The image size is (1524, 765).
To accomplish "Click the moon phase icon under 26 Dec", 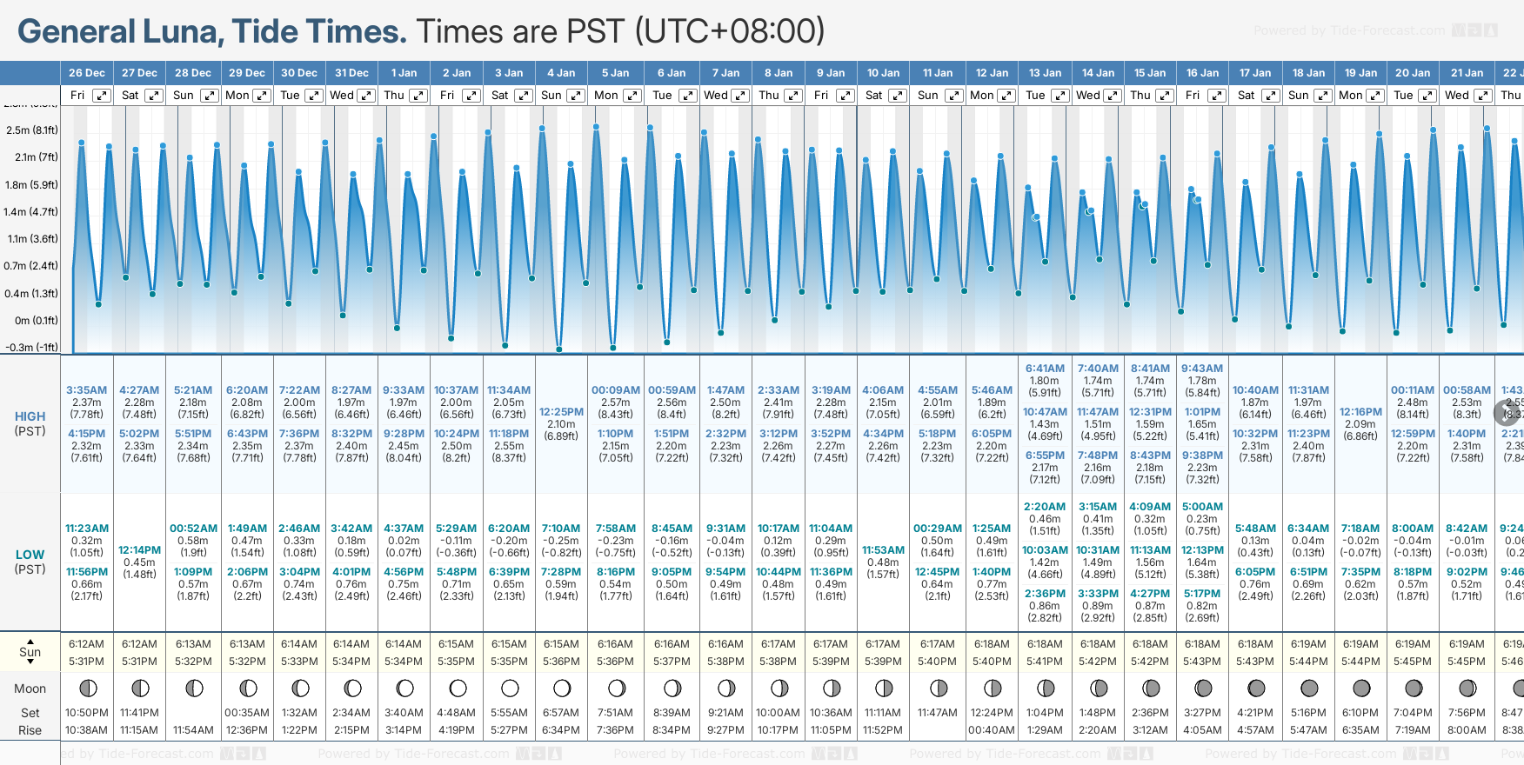I will 88,688.
